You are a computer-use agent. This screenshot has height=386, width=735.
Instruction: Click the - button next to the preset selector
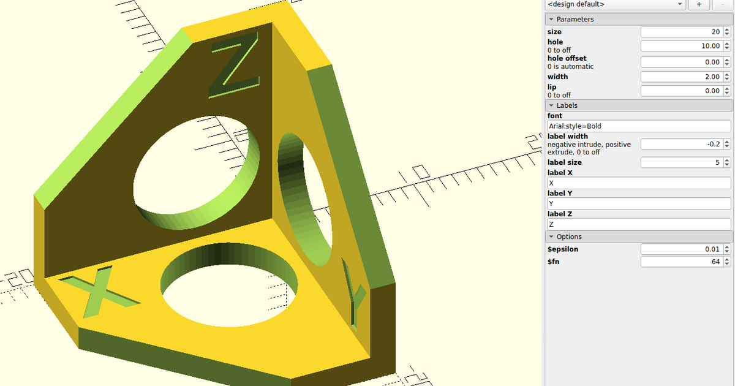pyautogui.click(x=723, y=4)
